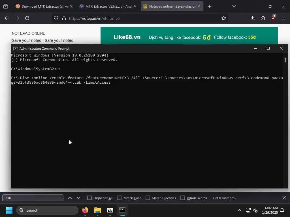The width and height of the screenshot is (290, 217).
Task: Open the clock and date panel
Action: [270, 210]
